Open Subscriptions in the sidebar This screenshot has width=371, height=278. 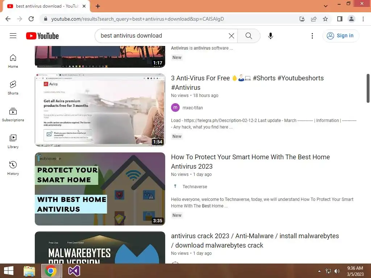coord(13,115)
